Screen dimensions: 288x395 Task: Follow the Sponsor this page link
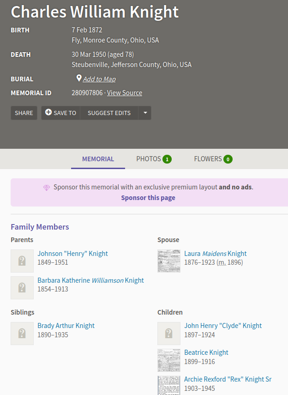pyautogui.click(x=148, y=198)
